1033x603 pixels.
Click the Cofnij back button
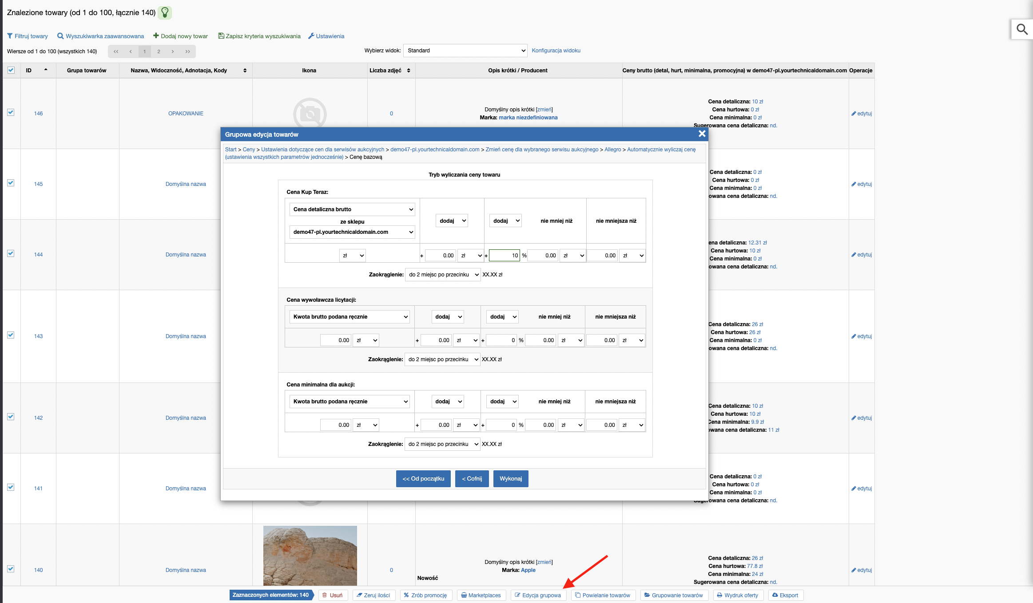[x=471, y=479]
